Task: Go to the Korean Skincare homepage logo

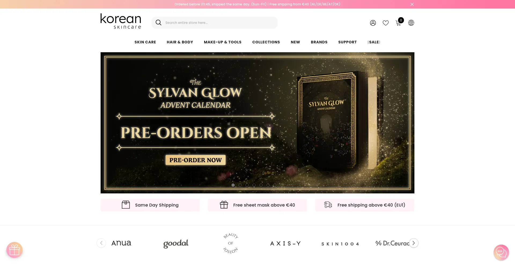Action: 121,21
